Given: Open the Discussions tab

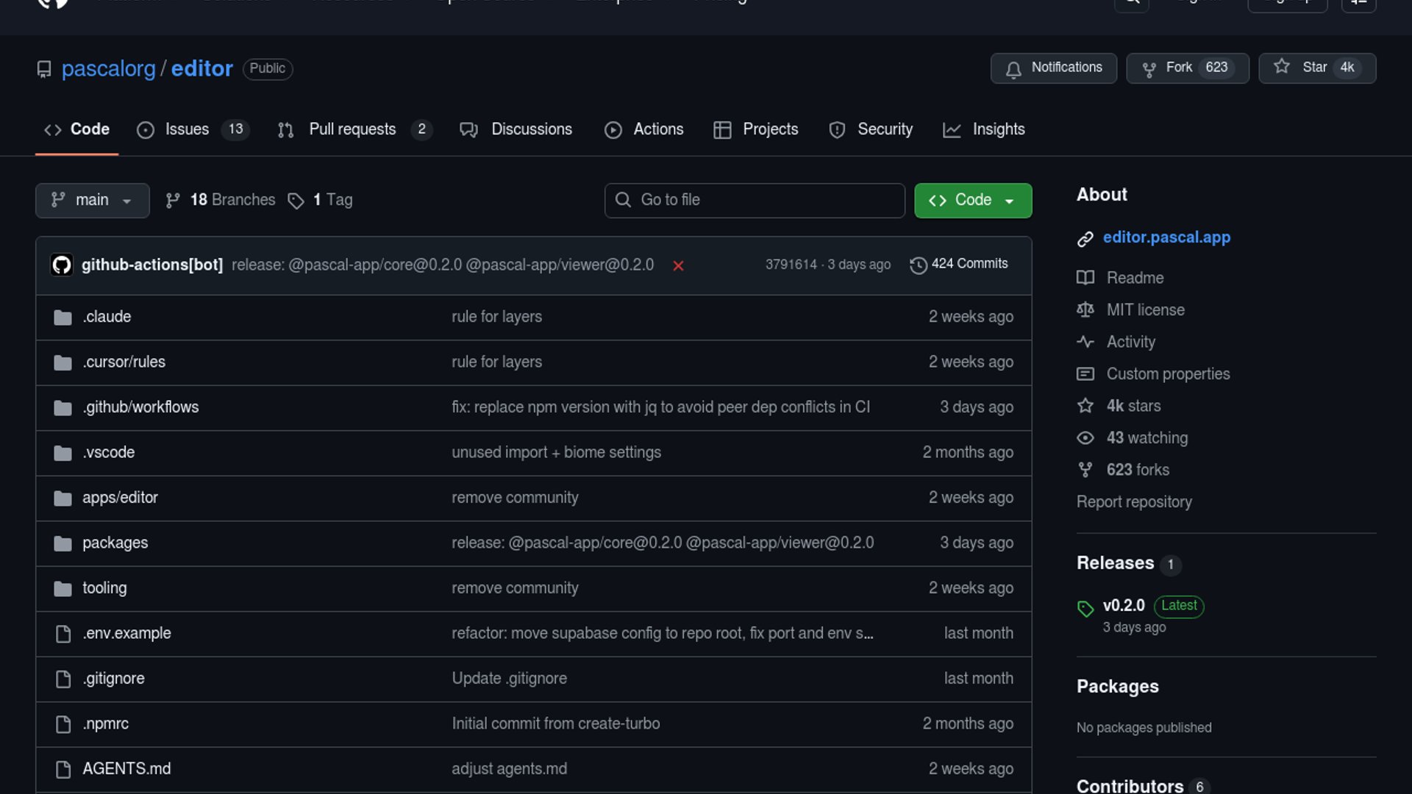Looking at the screenshot, I should pyautogui.click(x=516, y=129).
